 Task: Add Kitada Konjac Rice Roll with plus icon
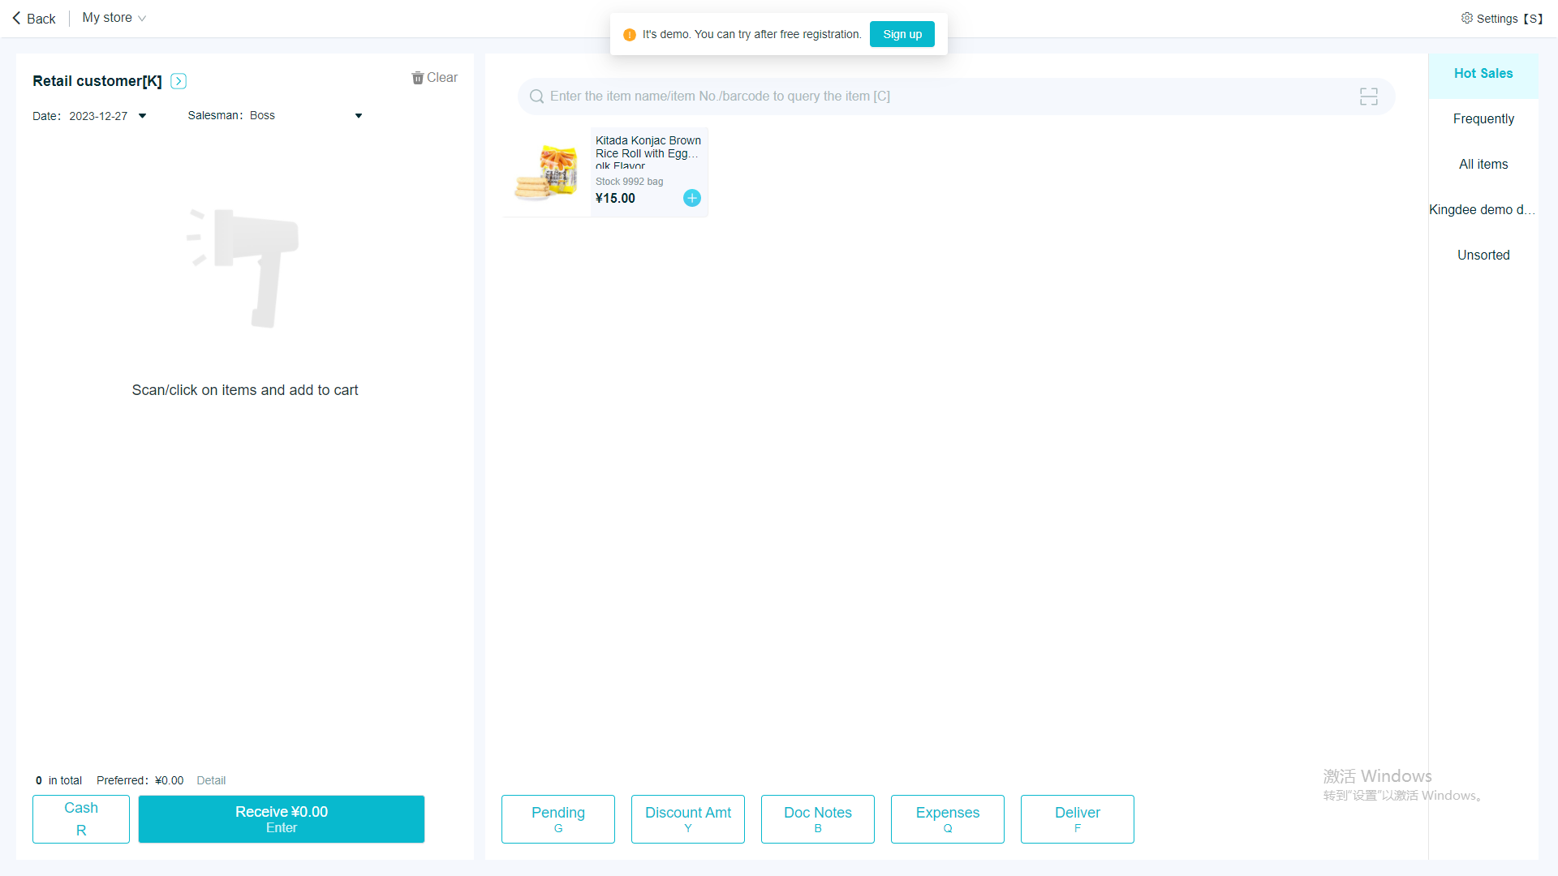tap(691, 198)
